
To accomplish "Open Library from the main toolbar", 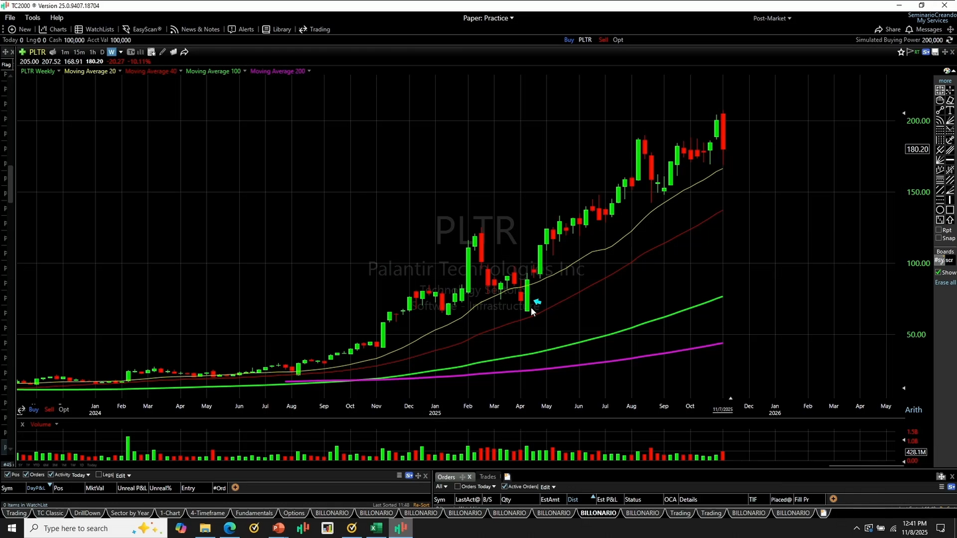I will [x=276, y=29].
